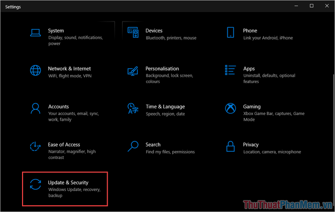Select the Accounts category heading
This screenshot has height=212, width=335.
pos(58,106)
